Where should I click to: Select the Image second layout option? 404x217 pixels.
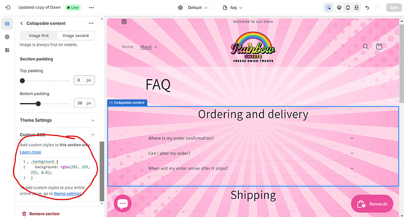(x=76, y=36)
